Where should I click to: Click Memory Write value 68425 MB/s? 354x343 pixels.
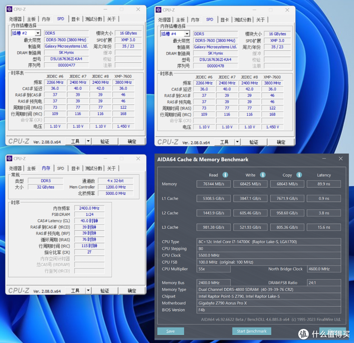[250, 184]
